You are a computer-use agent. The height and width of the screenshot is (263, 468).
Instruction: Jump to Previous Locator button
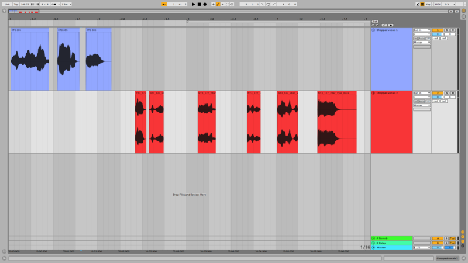click(x=373, y=25)
